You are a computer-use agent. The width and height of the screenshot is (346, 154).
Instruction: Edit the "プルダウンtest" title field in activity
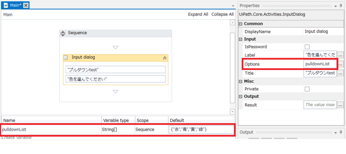(x=116, y=70)
